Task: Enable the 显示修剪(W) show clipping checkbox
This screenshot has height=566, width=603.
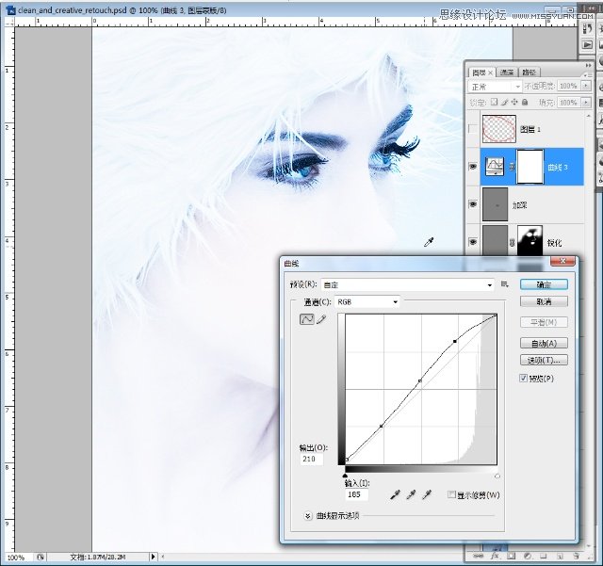Action: (x=451, y=494)
